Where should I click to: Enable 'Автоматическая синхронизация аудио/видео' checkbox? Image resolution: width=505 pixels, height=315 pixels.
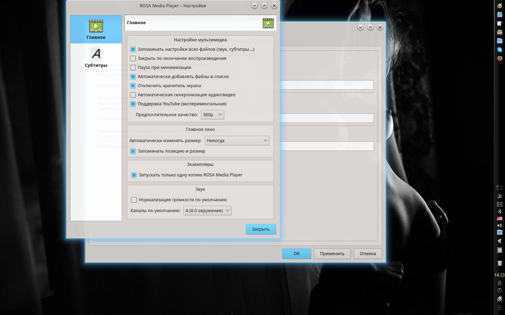133,95
